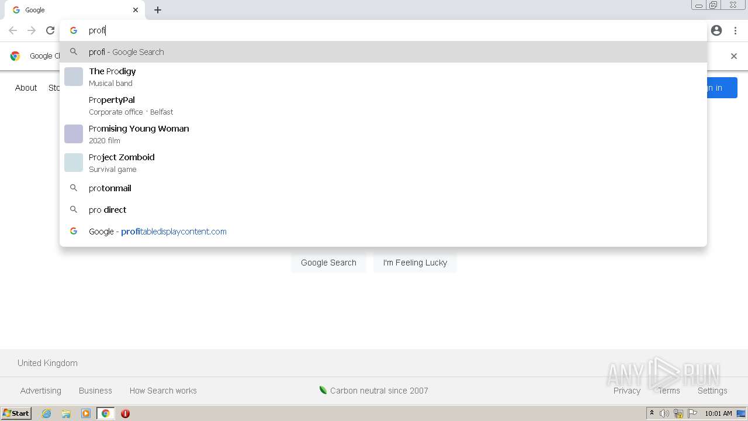This screenshot has width=748, height=421.
Task: Click the Project Zomboid thumbnail
Action: [74, 163]
